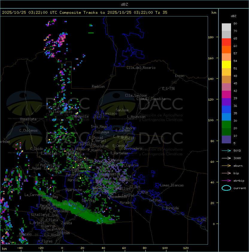The image size is (249, 252).
Task: Click the C_Guido place label
Action: [37, 149]
